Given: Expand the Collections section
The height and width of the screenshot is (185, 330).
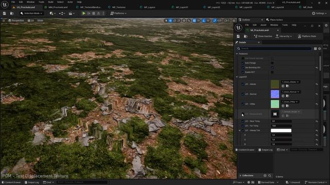Looking at the screenshot, I should (x=240, y=176).
